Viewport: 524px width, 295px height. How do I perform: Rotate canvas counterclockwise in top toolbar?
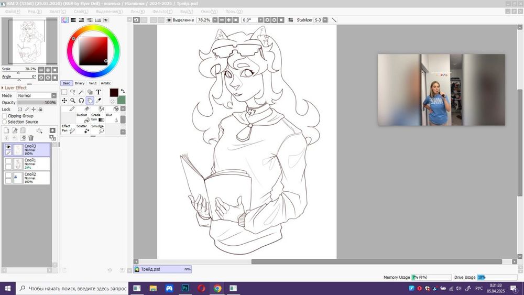[267, 20]
